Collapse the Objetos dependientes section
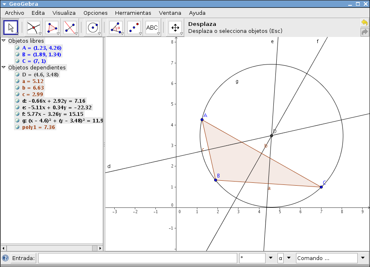 click(3, 68)
